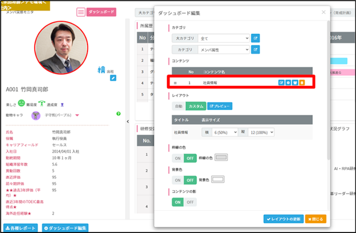Click the name A001 竹岡真司郎
This screenshot has height=233, width=356.
tap(27, 89)
